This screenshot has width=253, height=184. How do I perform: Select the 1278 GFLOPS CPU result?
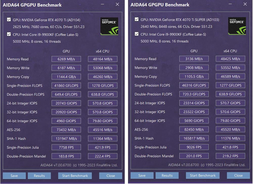103,86
